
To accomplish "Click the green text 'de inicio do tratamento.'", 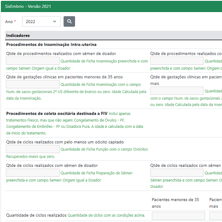I will (x=26, y=133).
